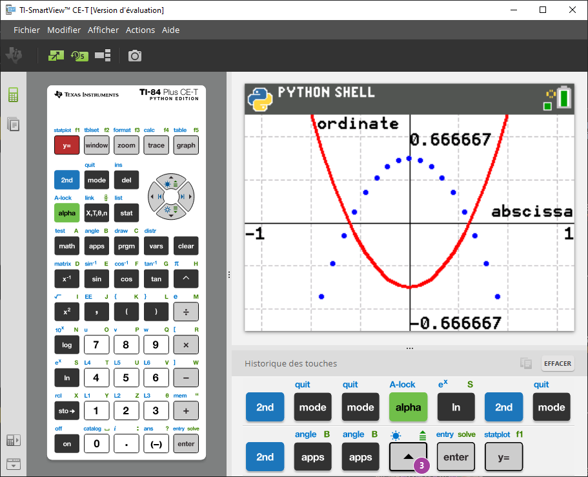Click the EFFACER button
This screenshot has width=588, height=477.
(557, 364)
